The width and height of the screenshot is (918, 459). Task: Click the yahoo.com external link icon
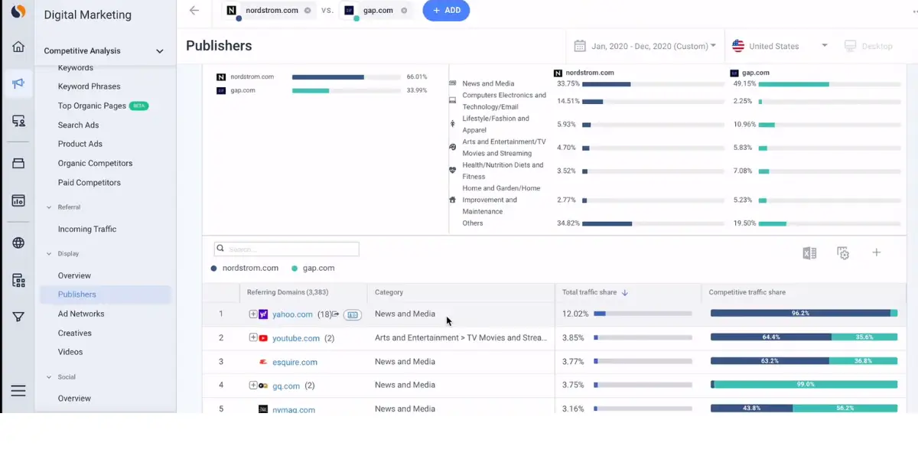coord(336,314)
